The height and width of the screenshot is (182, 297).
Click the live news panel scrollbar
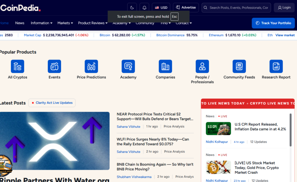coord(291,130)
